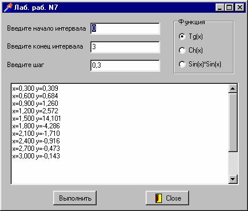Click the interval end field containing 3

pos(125,47)
